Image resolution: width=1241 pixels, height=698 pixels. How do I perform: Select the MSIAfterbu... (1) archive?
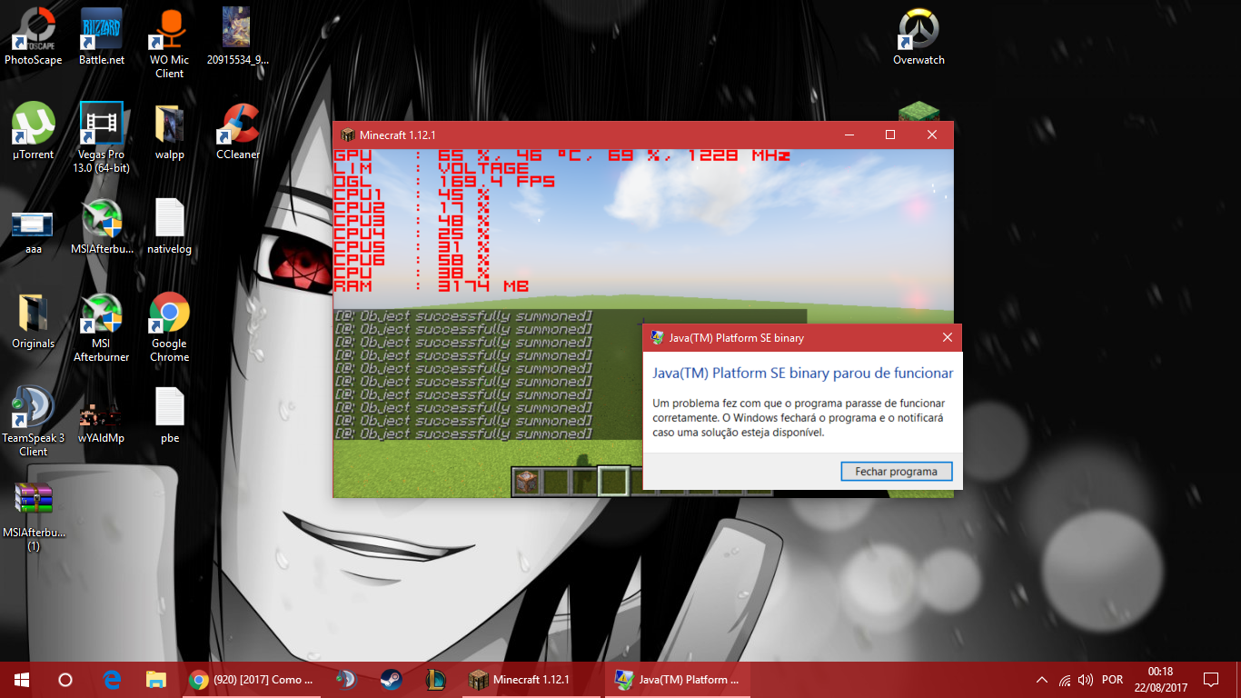(x=34, y=515)
